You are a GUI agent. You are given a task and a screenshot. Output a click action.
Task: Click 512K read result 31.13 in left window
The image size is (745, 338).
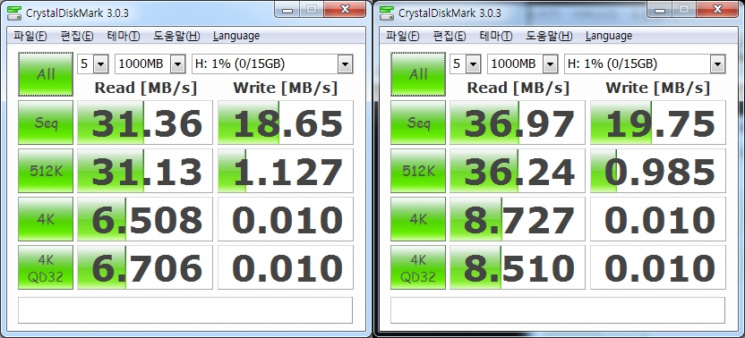click(145, 171)
